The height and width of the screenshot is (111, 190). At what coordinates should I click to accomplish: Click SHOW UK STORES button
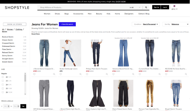click(x=15, y=24)
